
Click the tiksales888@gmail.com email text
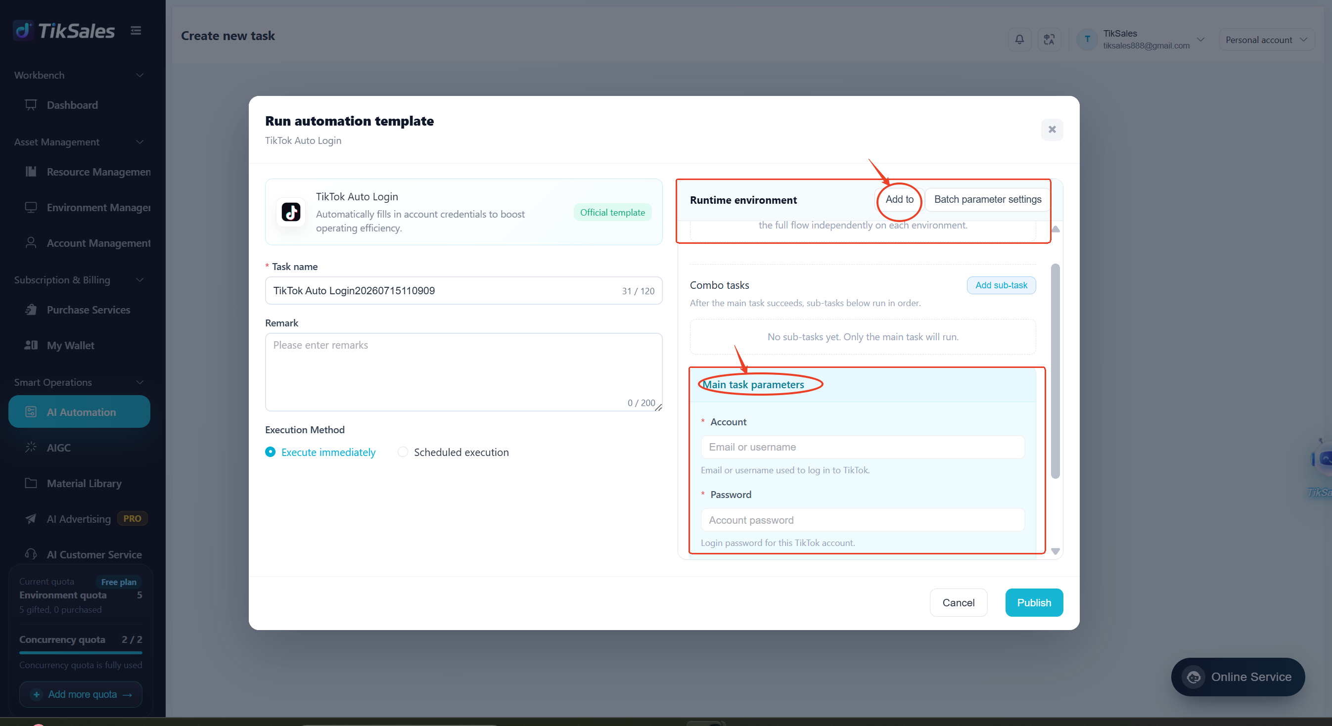tap(1146, 45)
